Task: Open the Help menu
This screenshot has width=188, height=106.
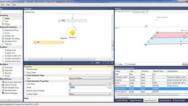Action: pos(14,5)
